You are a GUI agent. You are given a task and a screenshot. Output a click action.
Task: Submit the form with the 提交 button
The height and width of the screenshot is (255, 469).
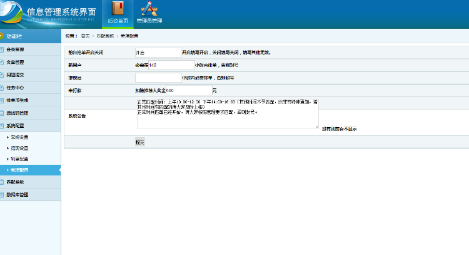140,142
